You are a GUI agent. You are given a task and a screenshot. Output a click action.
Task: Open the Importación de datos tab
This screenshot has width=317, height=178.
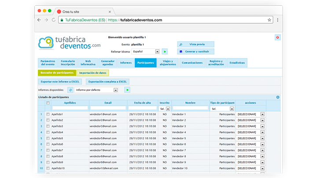92,73
